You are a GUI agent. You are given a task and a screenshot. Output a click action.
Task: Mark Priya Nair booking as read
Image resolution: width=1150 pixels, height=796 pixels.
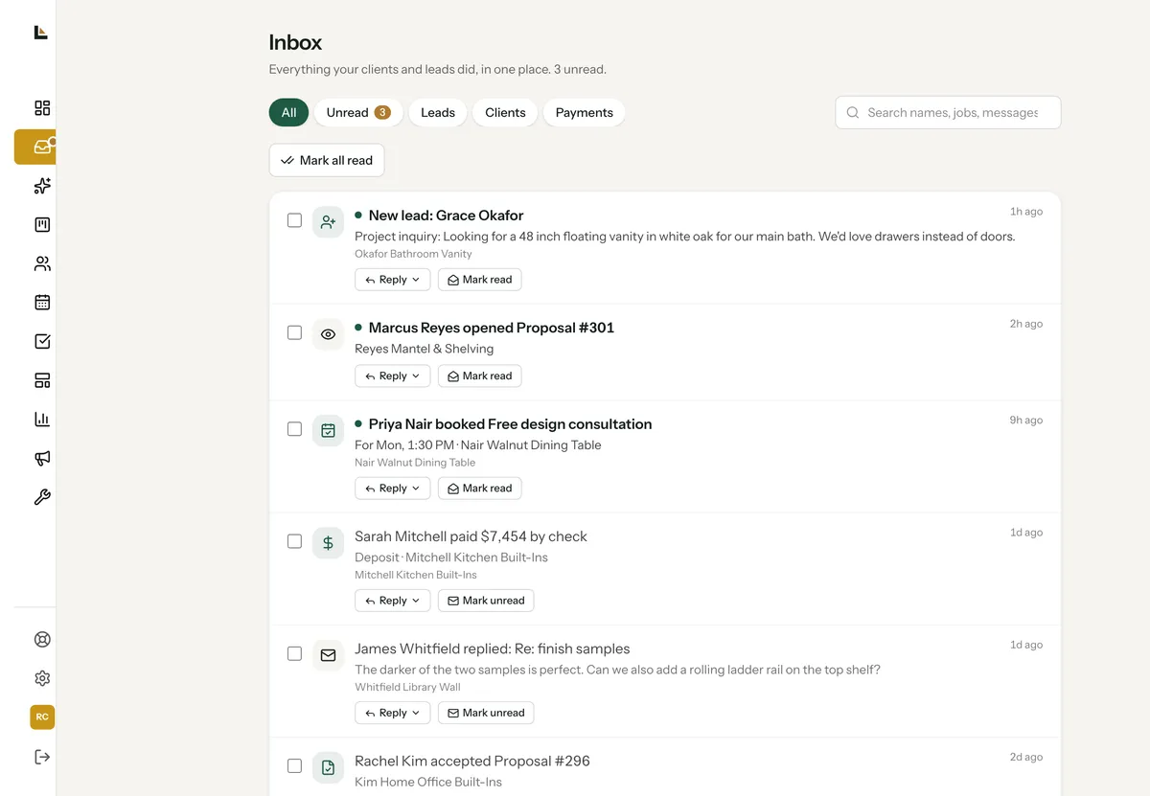480,489
